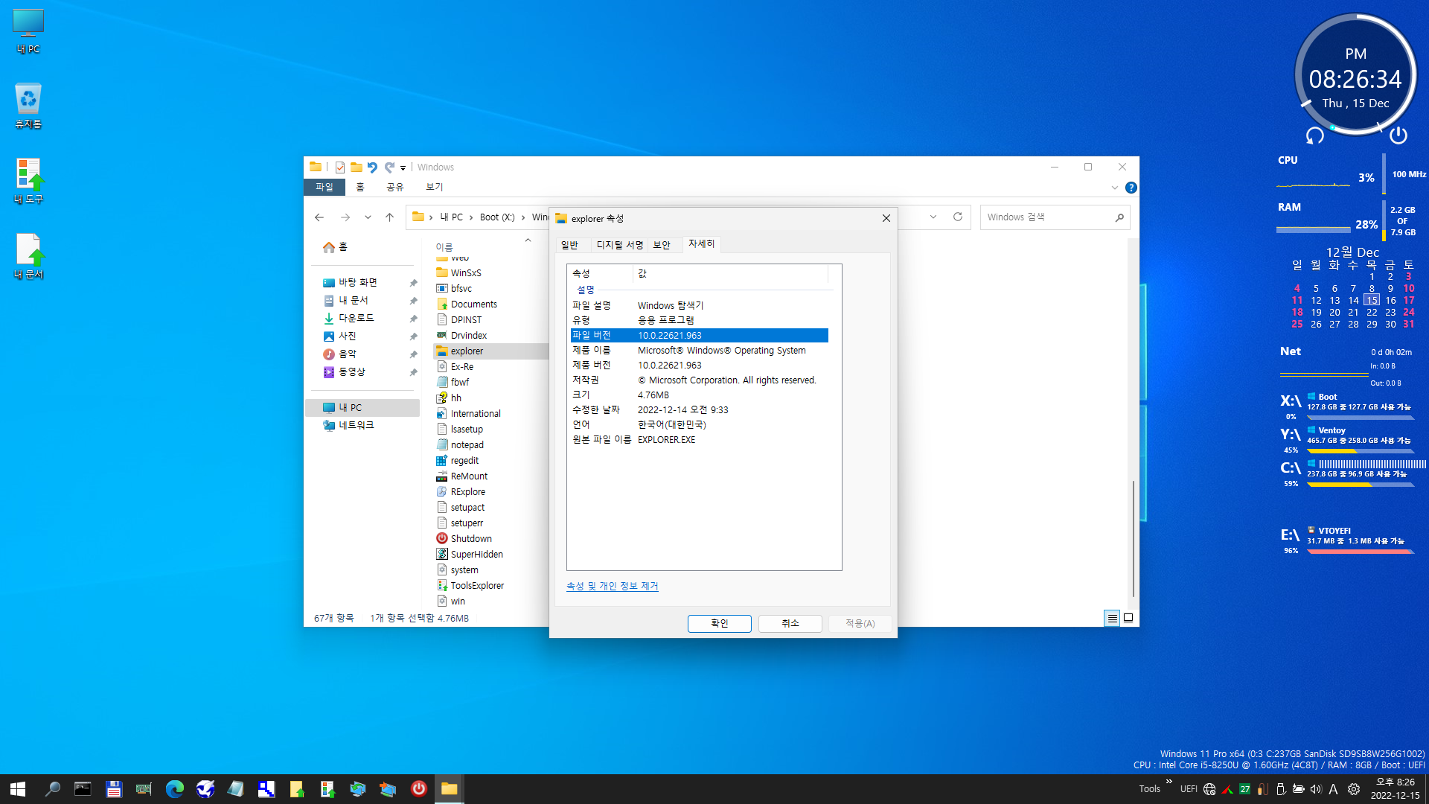Go back in Explorer navigation
The image size is (1429, 804).
(319, 217)
